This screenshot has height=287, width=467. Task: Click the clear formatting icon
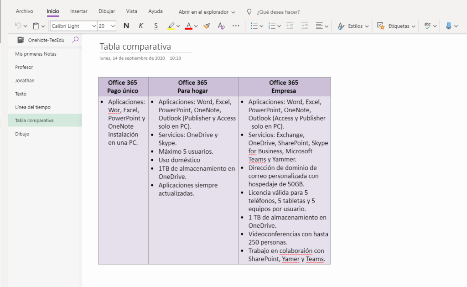[x=221, y=26]
